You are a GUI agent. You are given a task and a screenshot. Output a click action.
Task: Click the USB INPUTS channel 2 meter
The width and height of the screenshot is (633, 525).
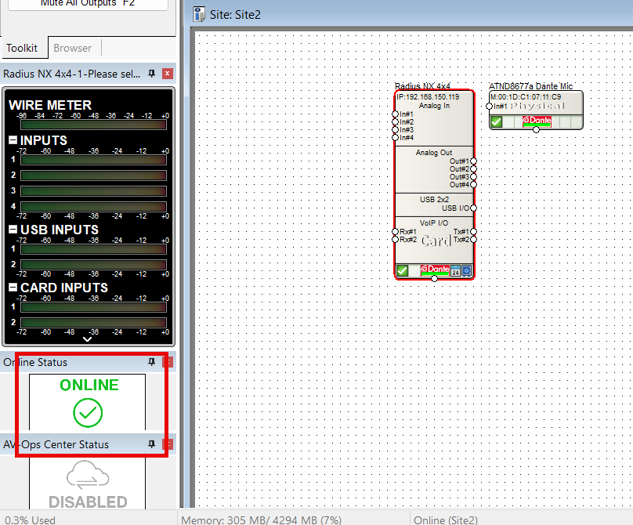pos(93,265)
